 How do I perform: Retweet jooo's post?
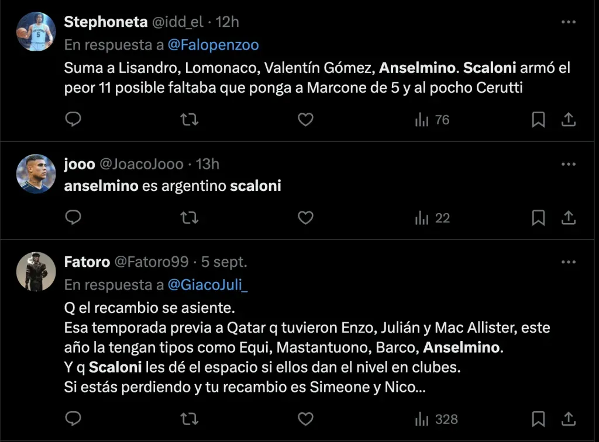click(189, 218)
